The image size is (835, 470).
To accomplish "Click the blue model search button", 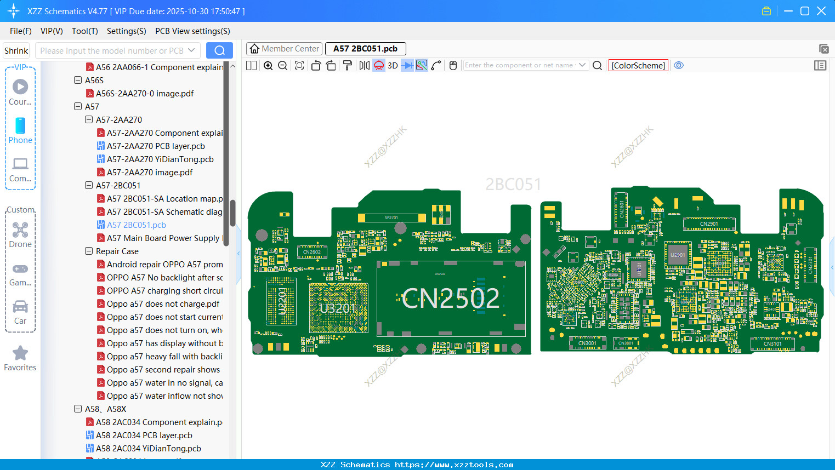I will (x=219, y=50).
